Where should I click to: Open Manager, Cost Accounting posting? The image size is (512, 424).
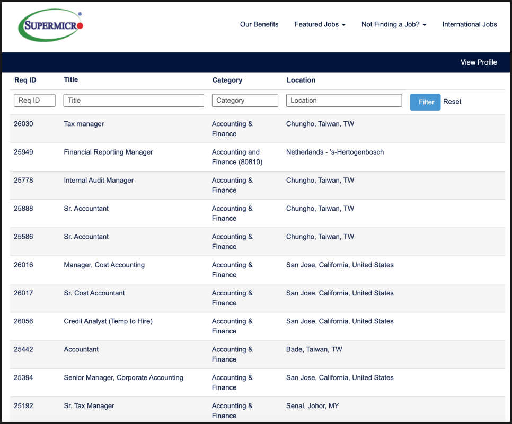click(104, 265)
